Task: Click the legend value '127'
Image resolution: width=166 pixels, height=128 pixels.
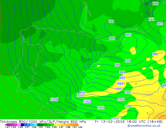Action: 27,127
